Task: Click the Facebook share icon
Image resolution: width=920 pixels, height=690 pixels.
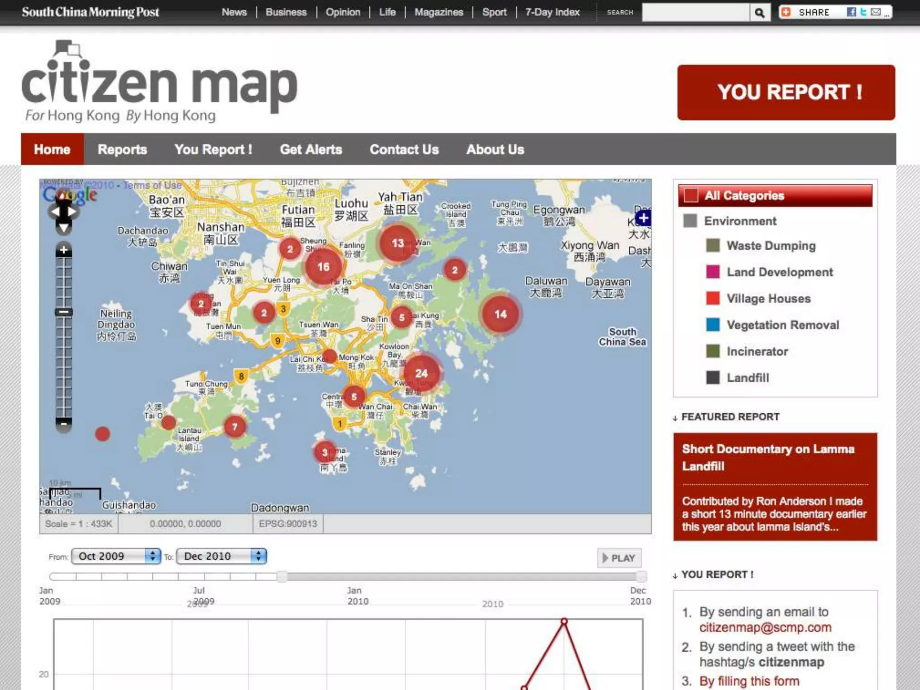Action: click(851, 12)
